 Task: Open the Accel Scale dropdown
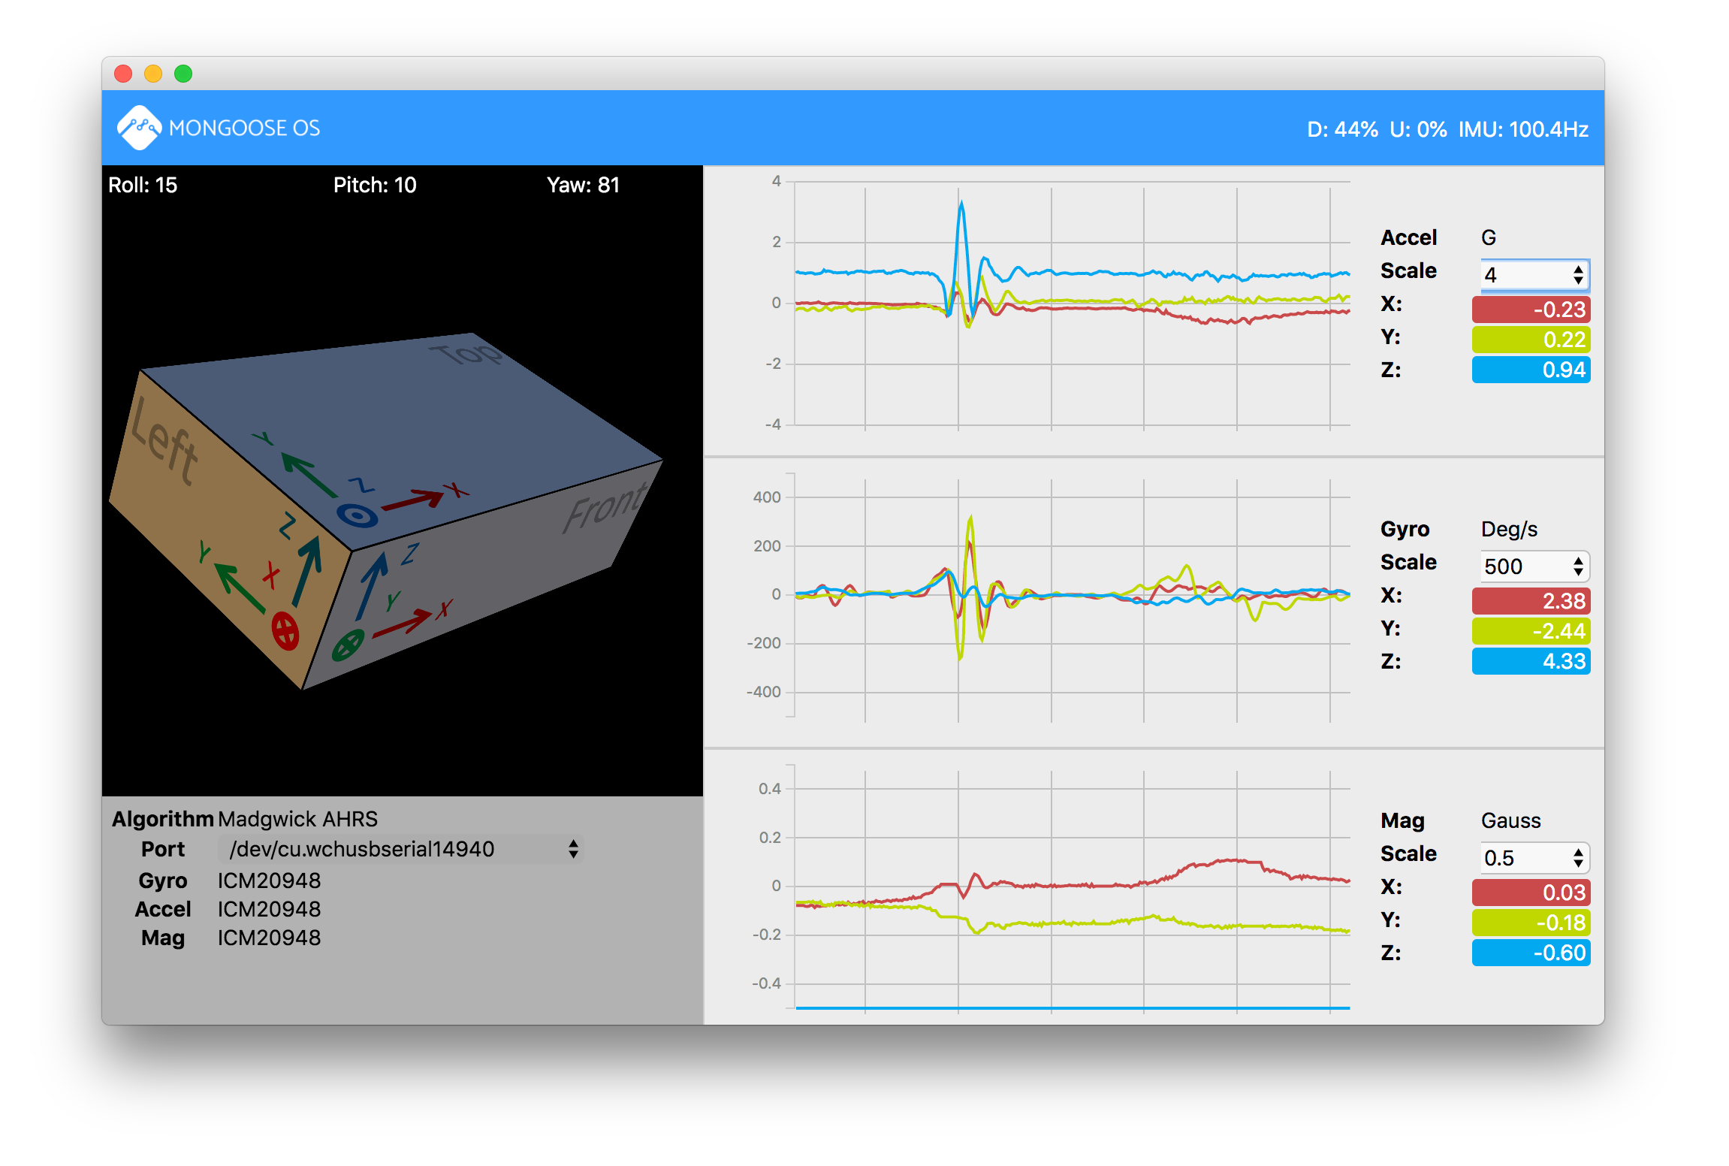1534,275
